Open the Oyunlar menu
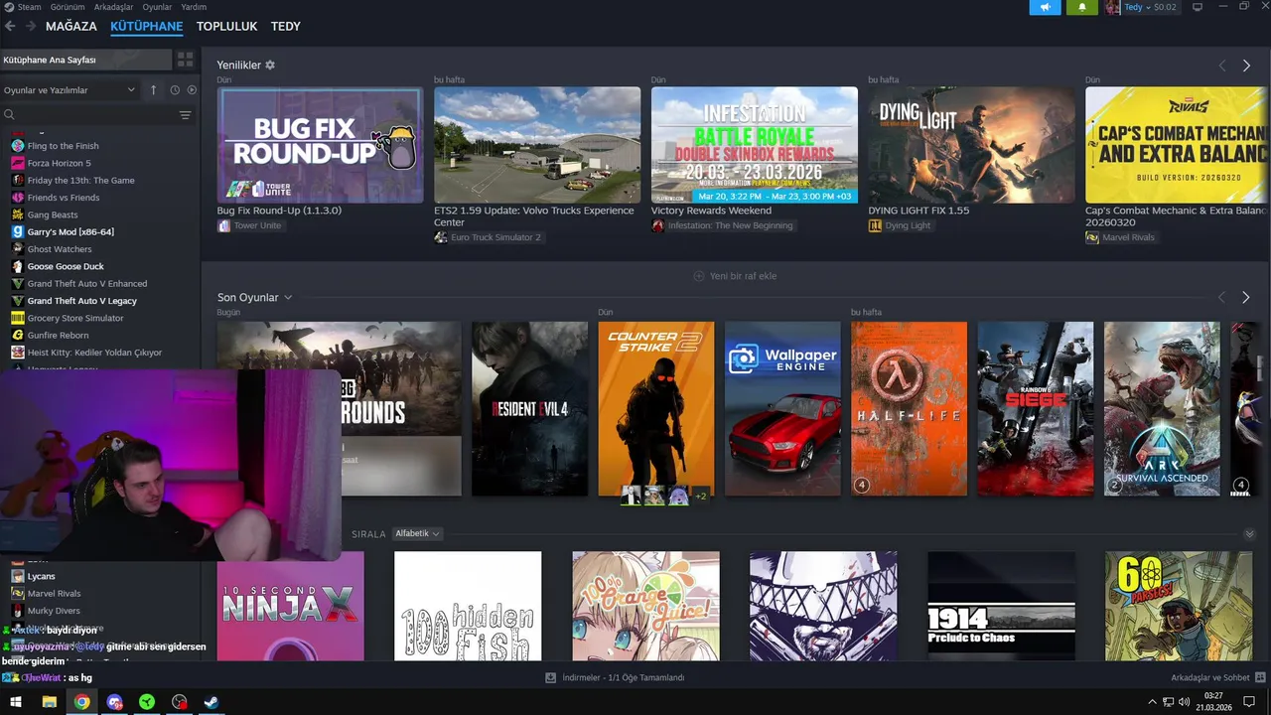The width and height of the screenshot is (1271, 715). point(157,7)
